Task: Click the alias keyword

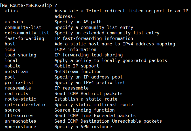Action: [x=11, y=11]
